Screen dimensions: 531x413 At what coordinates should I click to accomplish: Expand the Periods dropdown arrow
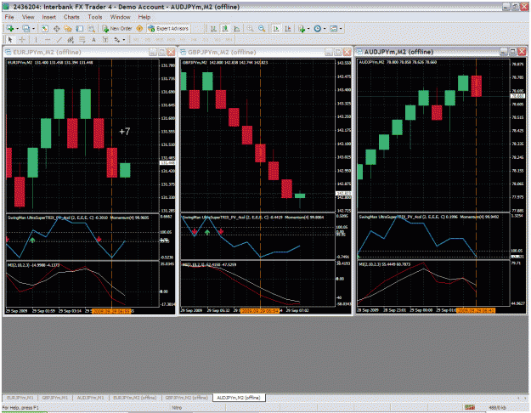click(x=325, y=29)
